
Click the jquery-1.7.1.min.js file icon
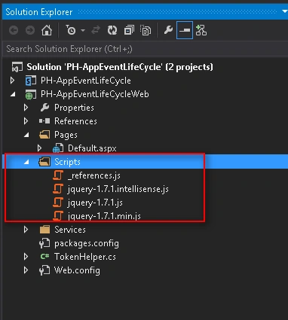(58, 216)
